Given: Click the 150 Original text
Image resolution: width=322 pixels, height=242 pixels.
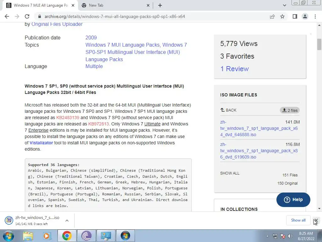Looking at the screenshot, I should 287,183.
